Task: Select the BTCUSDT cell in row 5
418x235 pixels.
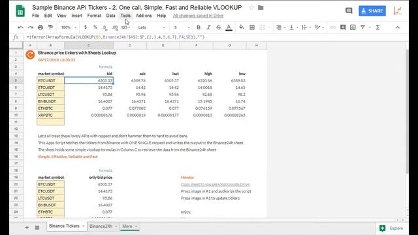Action: click(x=50, y=80)
